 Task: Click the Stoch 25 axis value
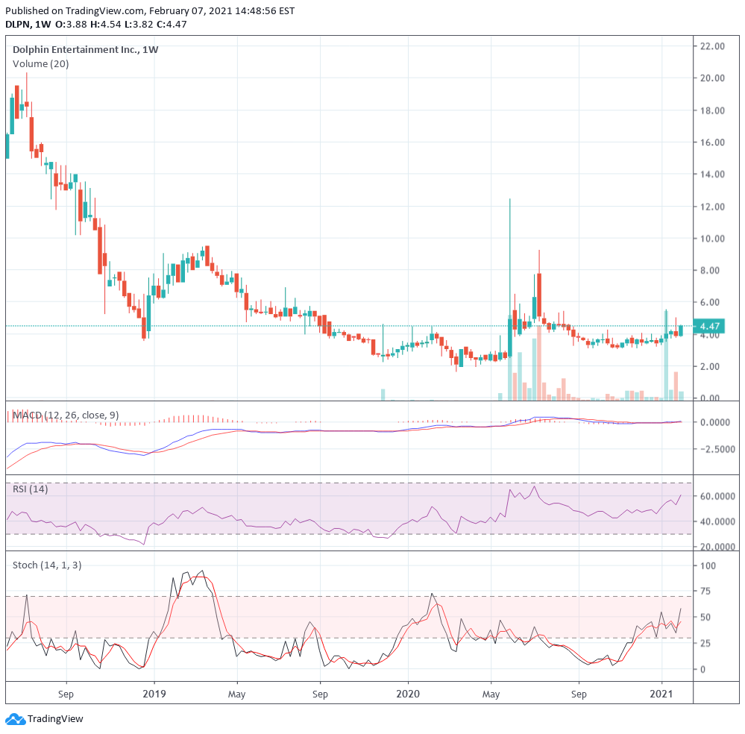(x=705, y=643)
